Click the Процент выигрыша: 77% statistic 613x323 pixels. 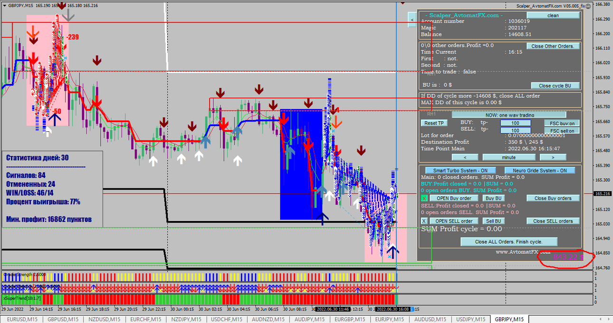coord(43,202)
